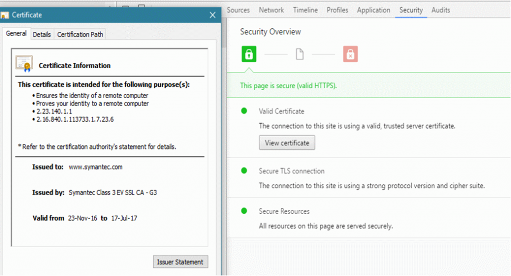Open the Sources panel in DevTools
This screenshot has height=276, width=511.
point(238,10)
